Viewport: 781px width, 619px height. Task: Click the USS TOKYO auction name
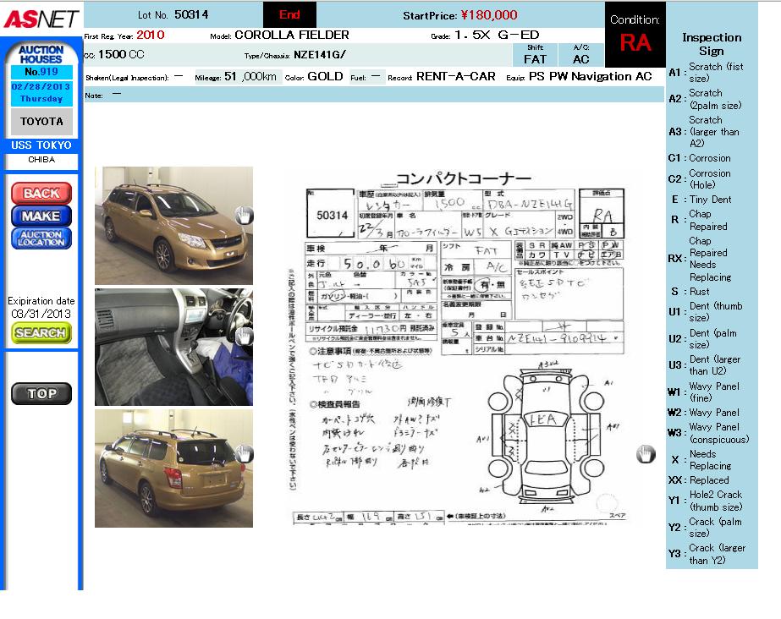[x=41, y=145]
